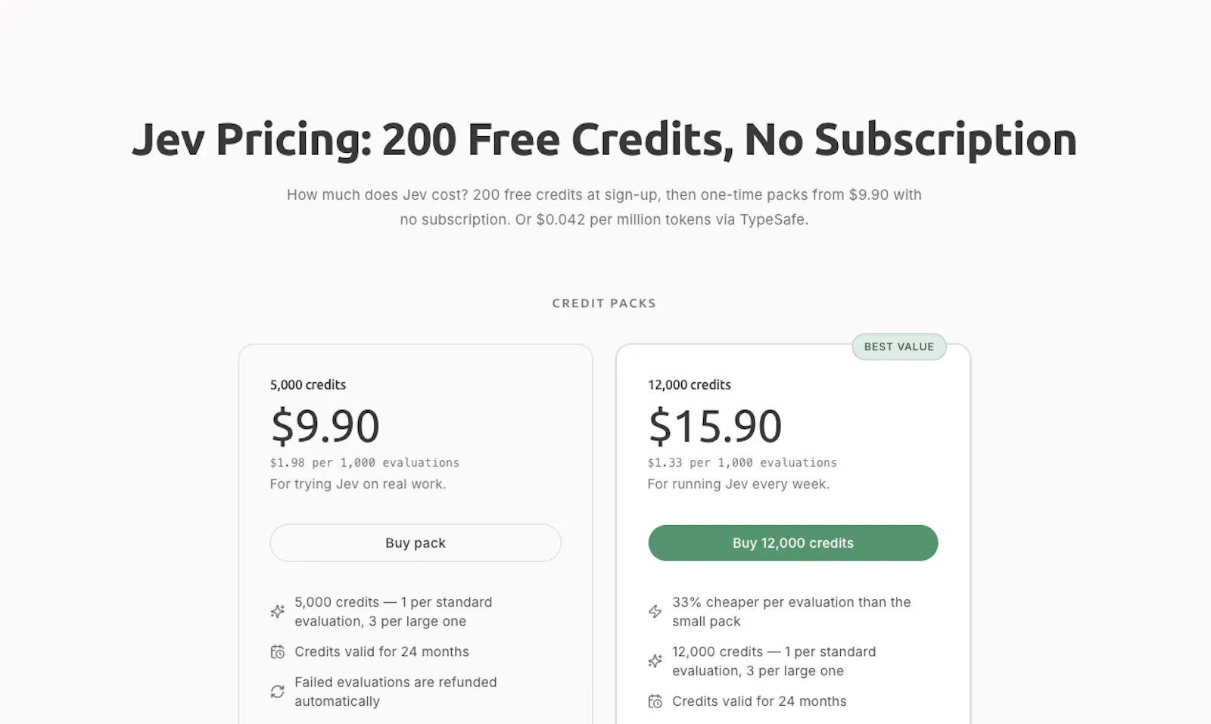Click the lightning bolt icon beside 33% cheaper

655,611
